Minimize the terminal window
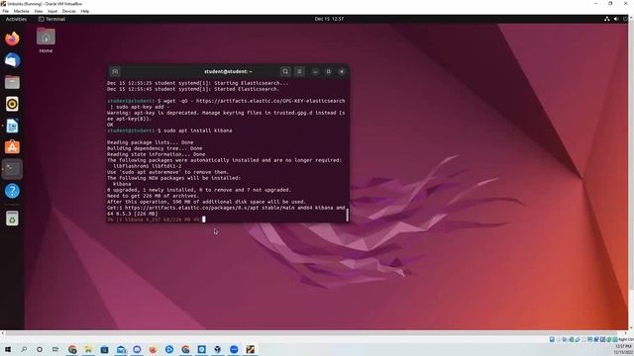Image resolution: width=634 pixels, height=356 pixels. [315, 71]
